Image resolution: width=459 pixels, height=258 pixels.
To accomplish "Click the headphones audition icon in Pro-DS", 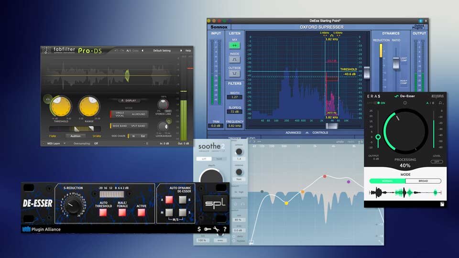I will click(x=47, y=99).
